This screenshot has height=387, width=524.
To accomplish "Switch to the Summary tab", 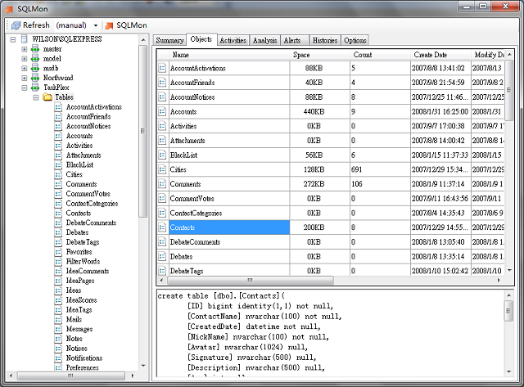I will (x=169, y=40).
